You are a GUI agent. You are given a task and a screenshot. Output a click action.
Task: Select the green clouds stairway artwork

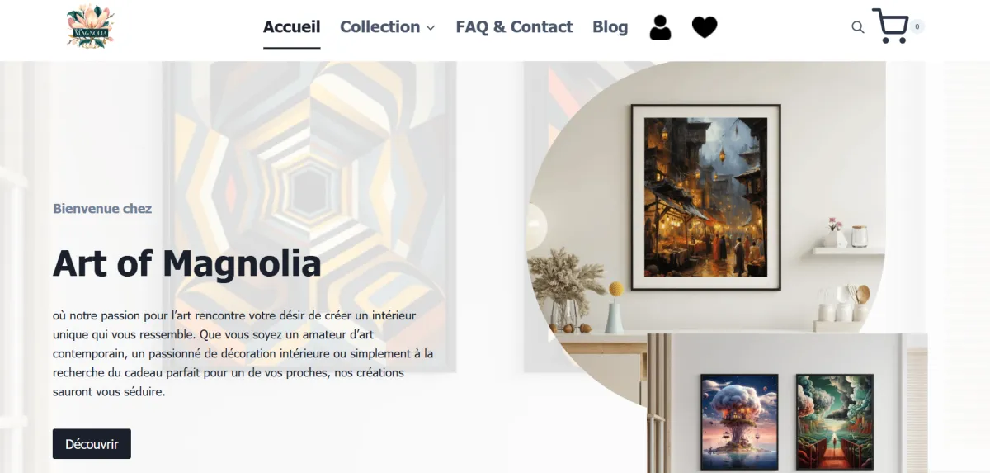(x=834, y=421)
